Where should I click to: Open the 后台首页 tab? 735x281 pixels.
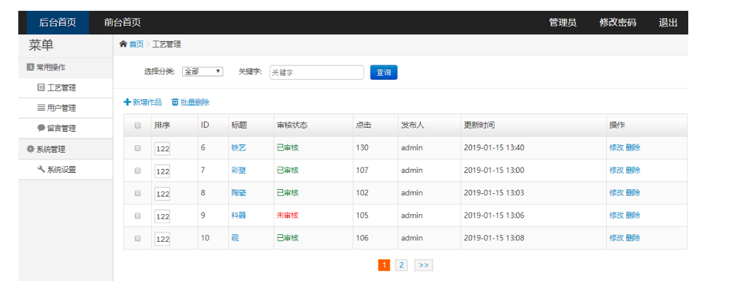[58, 22]
